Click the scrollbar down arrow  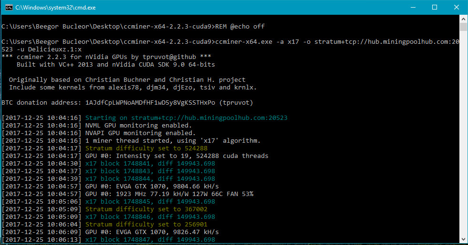click(x=463, y=239)
